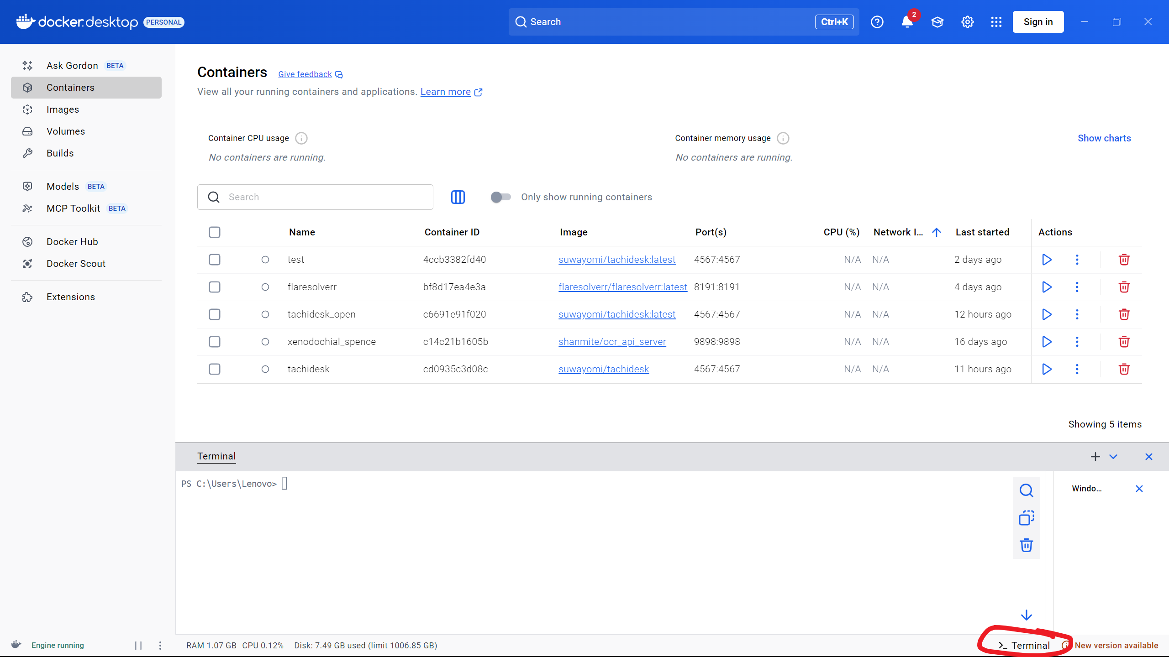Screen dimensions: 1169x657
Task: Pause the Docker engine
Action: click(x=138, y=645)
